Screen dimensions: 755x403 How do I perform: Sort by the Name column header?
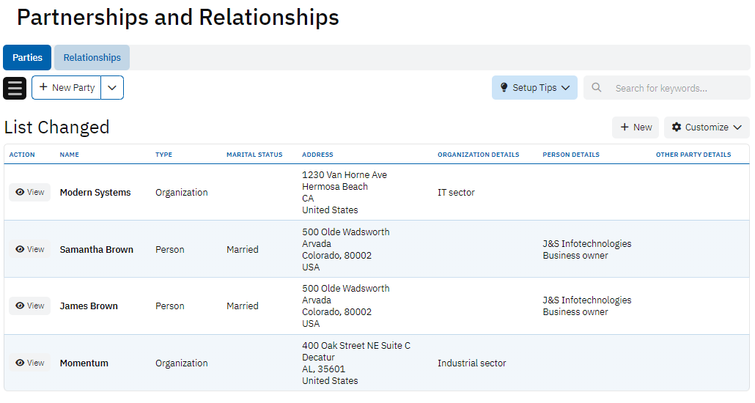(70, 155)
